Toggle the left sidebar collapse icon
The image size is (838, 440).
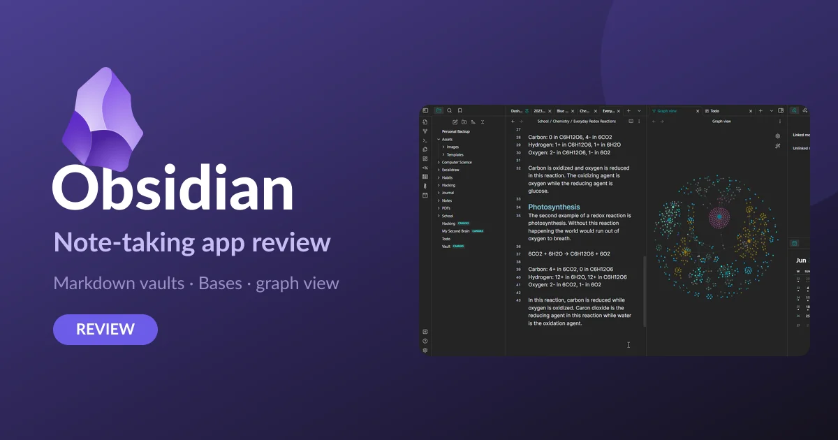coord(425,110)
